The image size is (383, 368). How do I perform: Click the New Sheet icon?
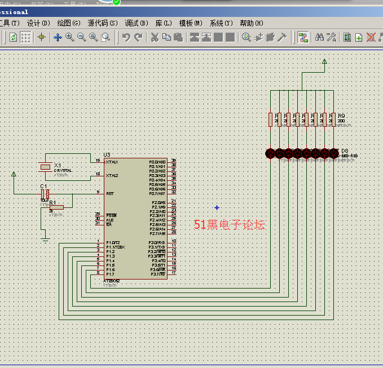coord(359,37)
